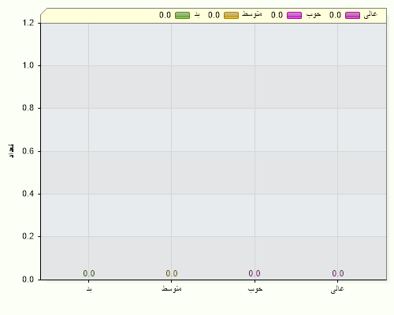Click the 0.0 value beside متوسط in legend
Screen dimensions: 394x315
tap(214, 15)
